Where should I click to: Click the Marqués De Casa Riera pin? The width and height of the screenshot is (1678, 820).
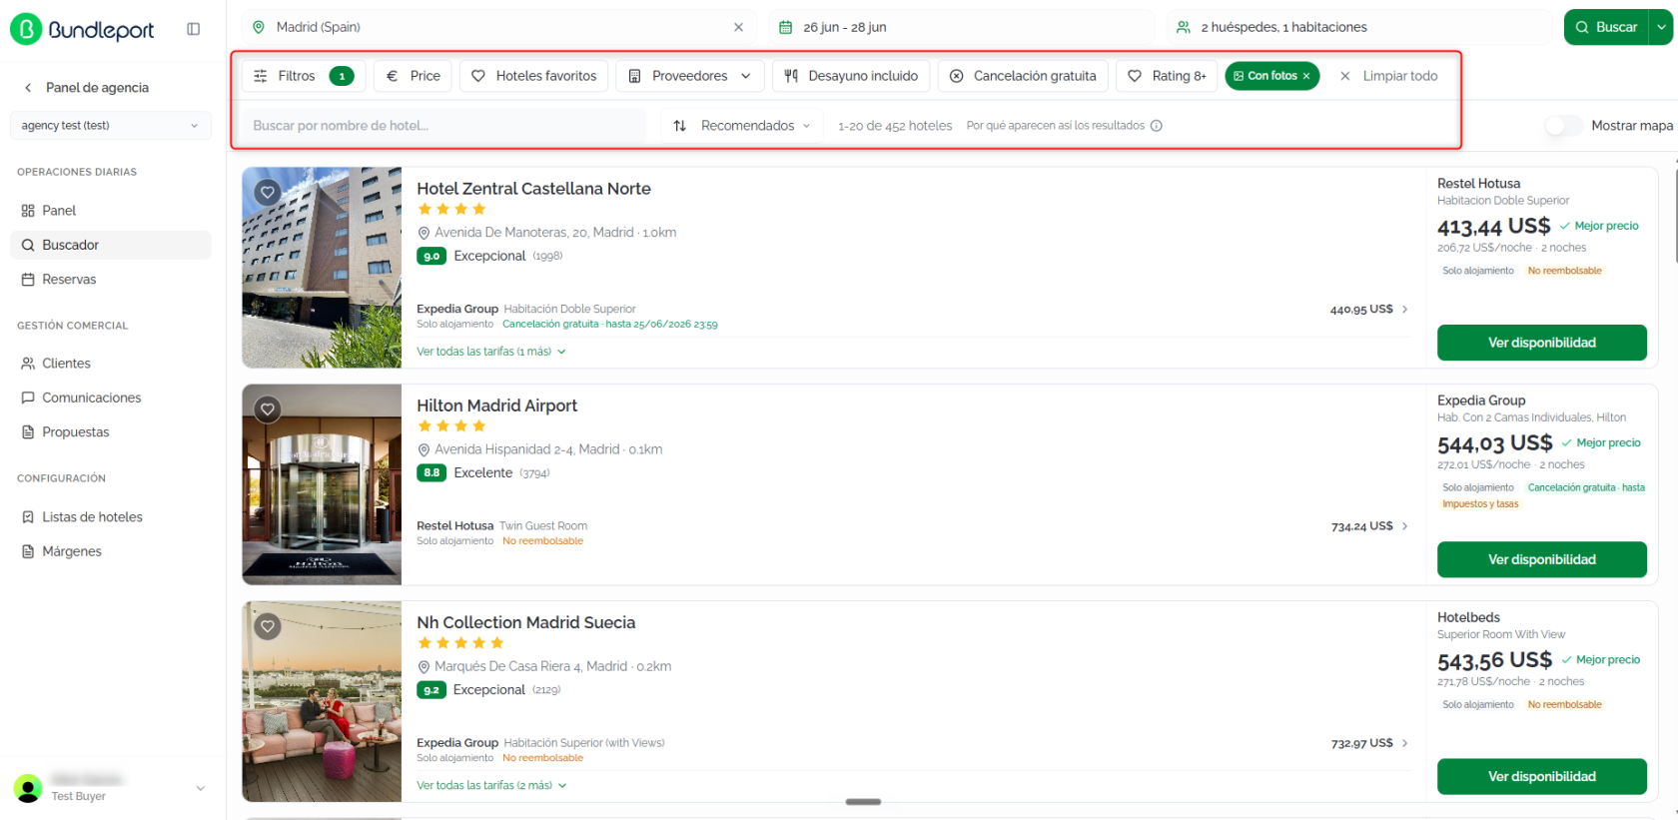click(x=423, y=666)
